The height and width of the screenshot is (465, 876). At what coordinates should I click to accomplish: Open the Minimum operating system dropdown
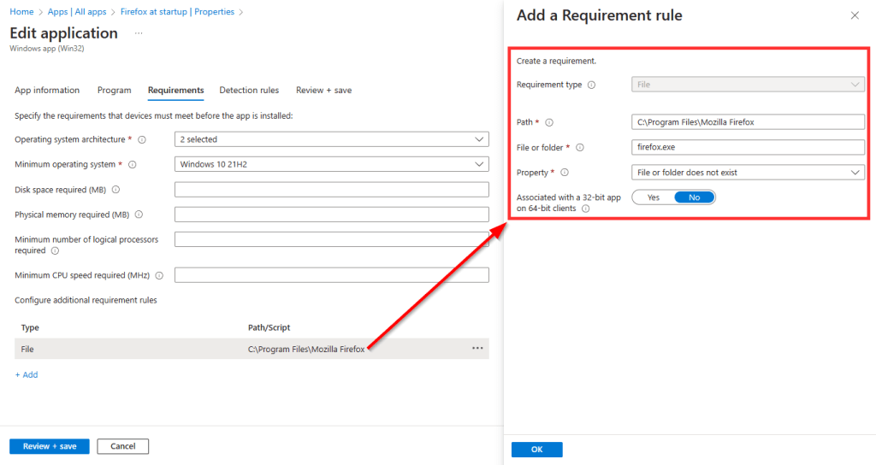click(331, 164)
